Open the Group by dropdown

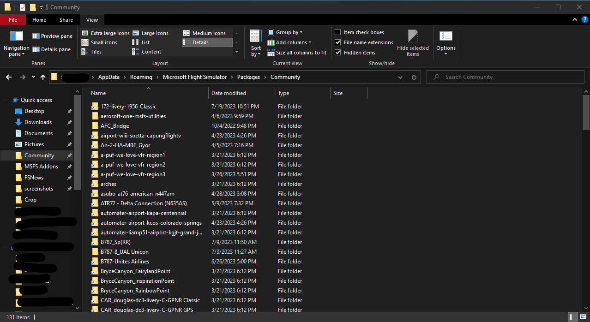coord(285,32)
